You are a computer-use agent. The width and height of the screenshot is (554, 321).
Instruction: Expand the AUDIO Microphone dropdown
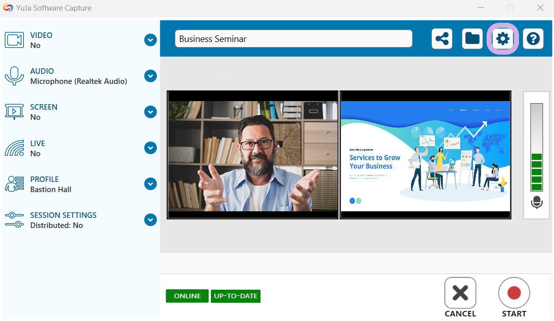click(x=151, y=76)
